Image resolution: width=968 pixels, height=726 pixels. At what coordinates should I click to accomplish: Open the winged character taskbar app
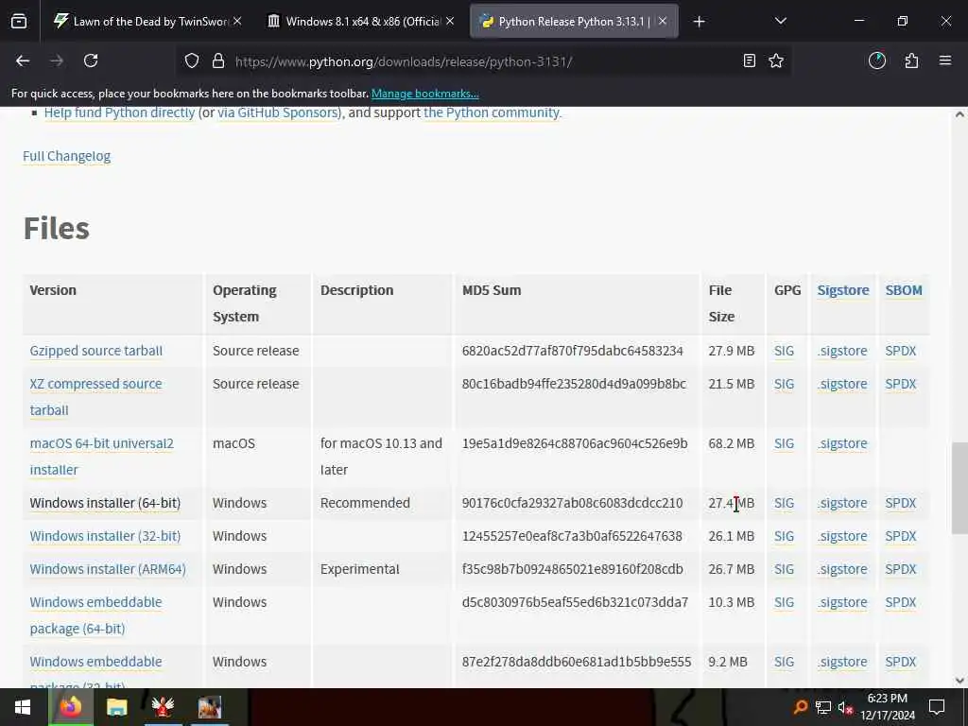(163, 707)
